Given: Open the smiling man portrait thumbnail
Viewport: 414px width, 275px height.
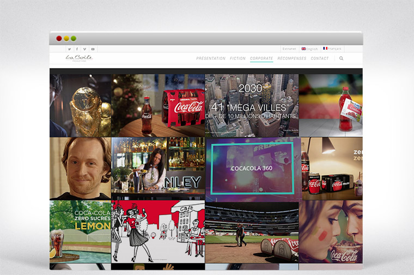Looking at the screenshot, I should [80, 168].
